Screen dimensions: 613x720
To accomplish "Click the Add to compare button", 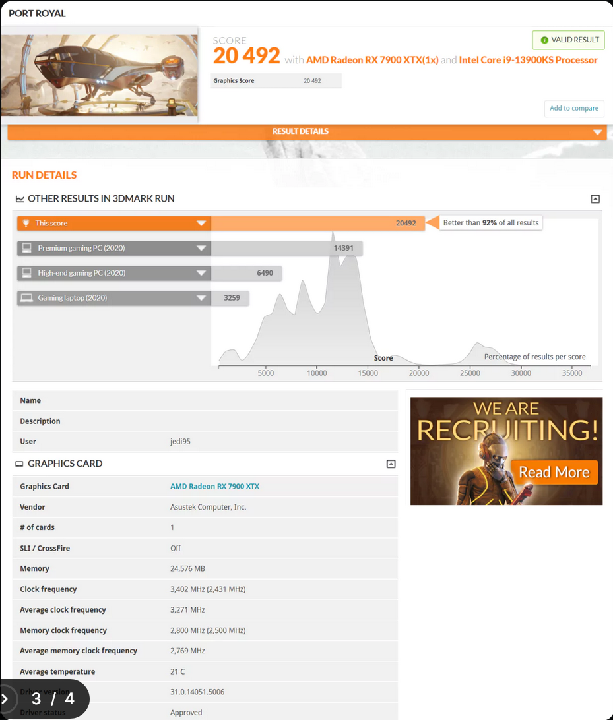I will tap(574, 108).
